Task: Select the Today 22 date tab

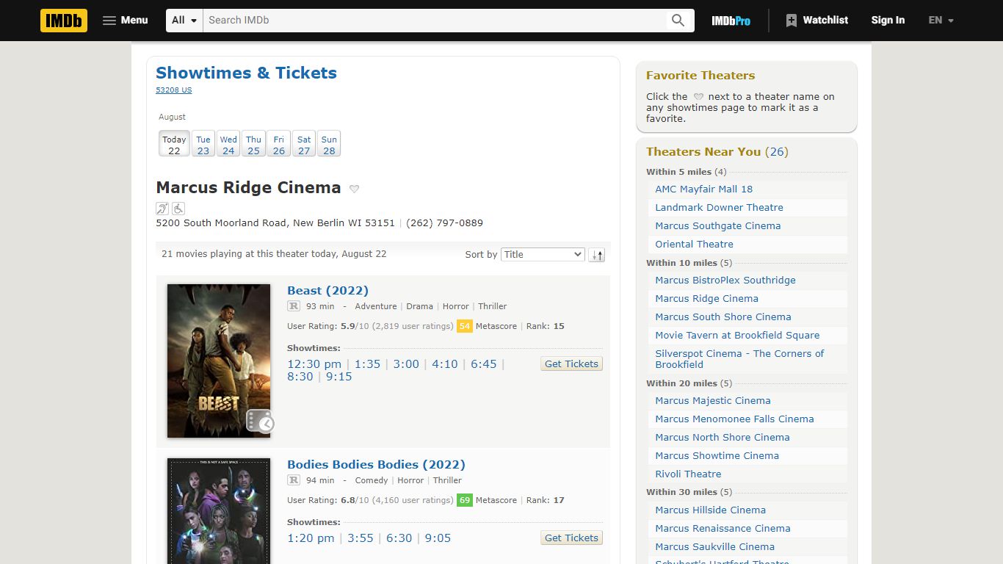Action: [174, 144]
